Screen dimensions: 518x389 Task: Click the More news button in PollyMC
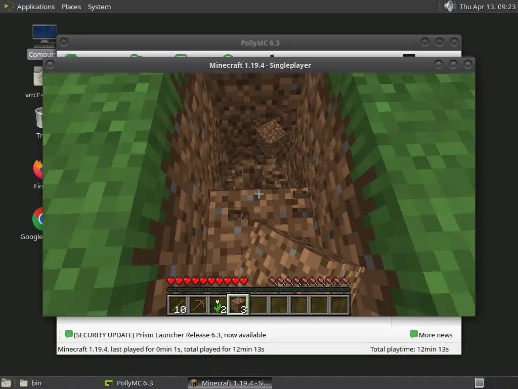[x=431, y=335]
